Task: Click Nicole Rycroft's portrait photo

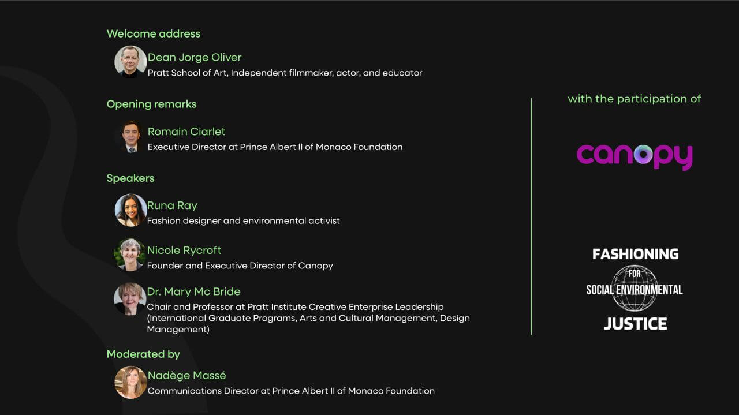Action: click(130, 255)
